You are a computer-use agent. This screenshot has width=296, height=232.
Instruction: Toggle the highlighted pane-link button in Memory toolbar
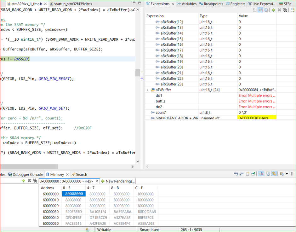[x=274, y=174]
